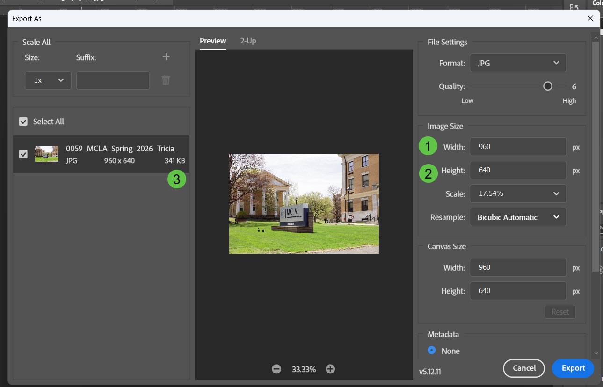Uncheck the 0059_MCLA_Spring_2026 asset checkbox
Viewport: 603px width, 387px height.
[23, 154]
